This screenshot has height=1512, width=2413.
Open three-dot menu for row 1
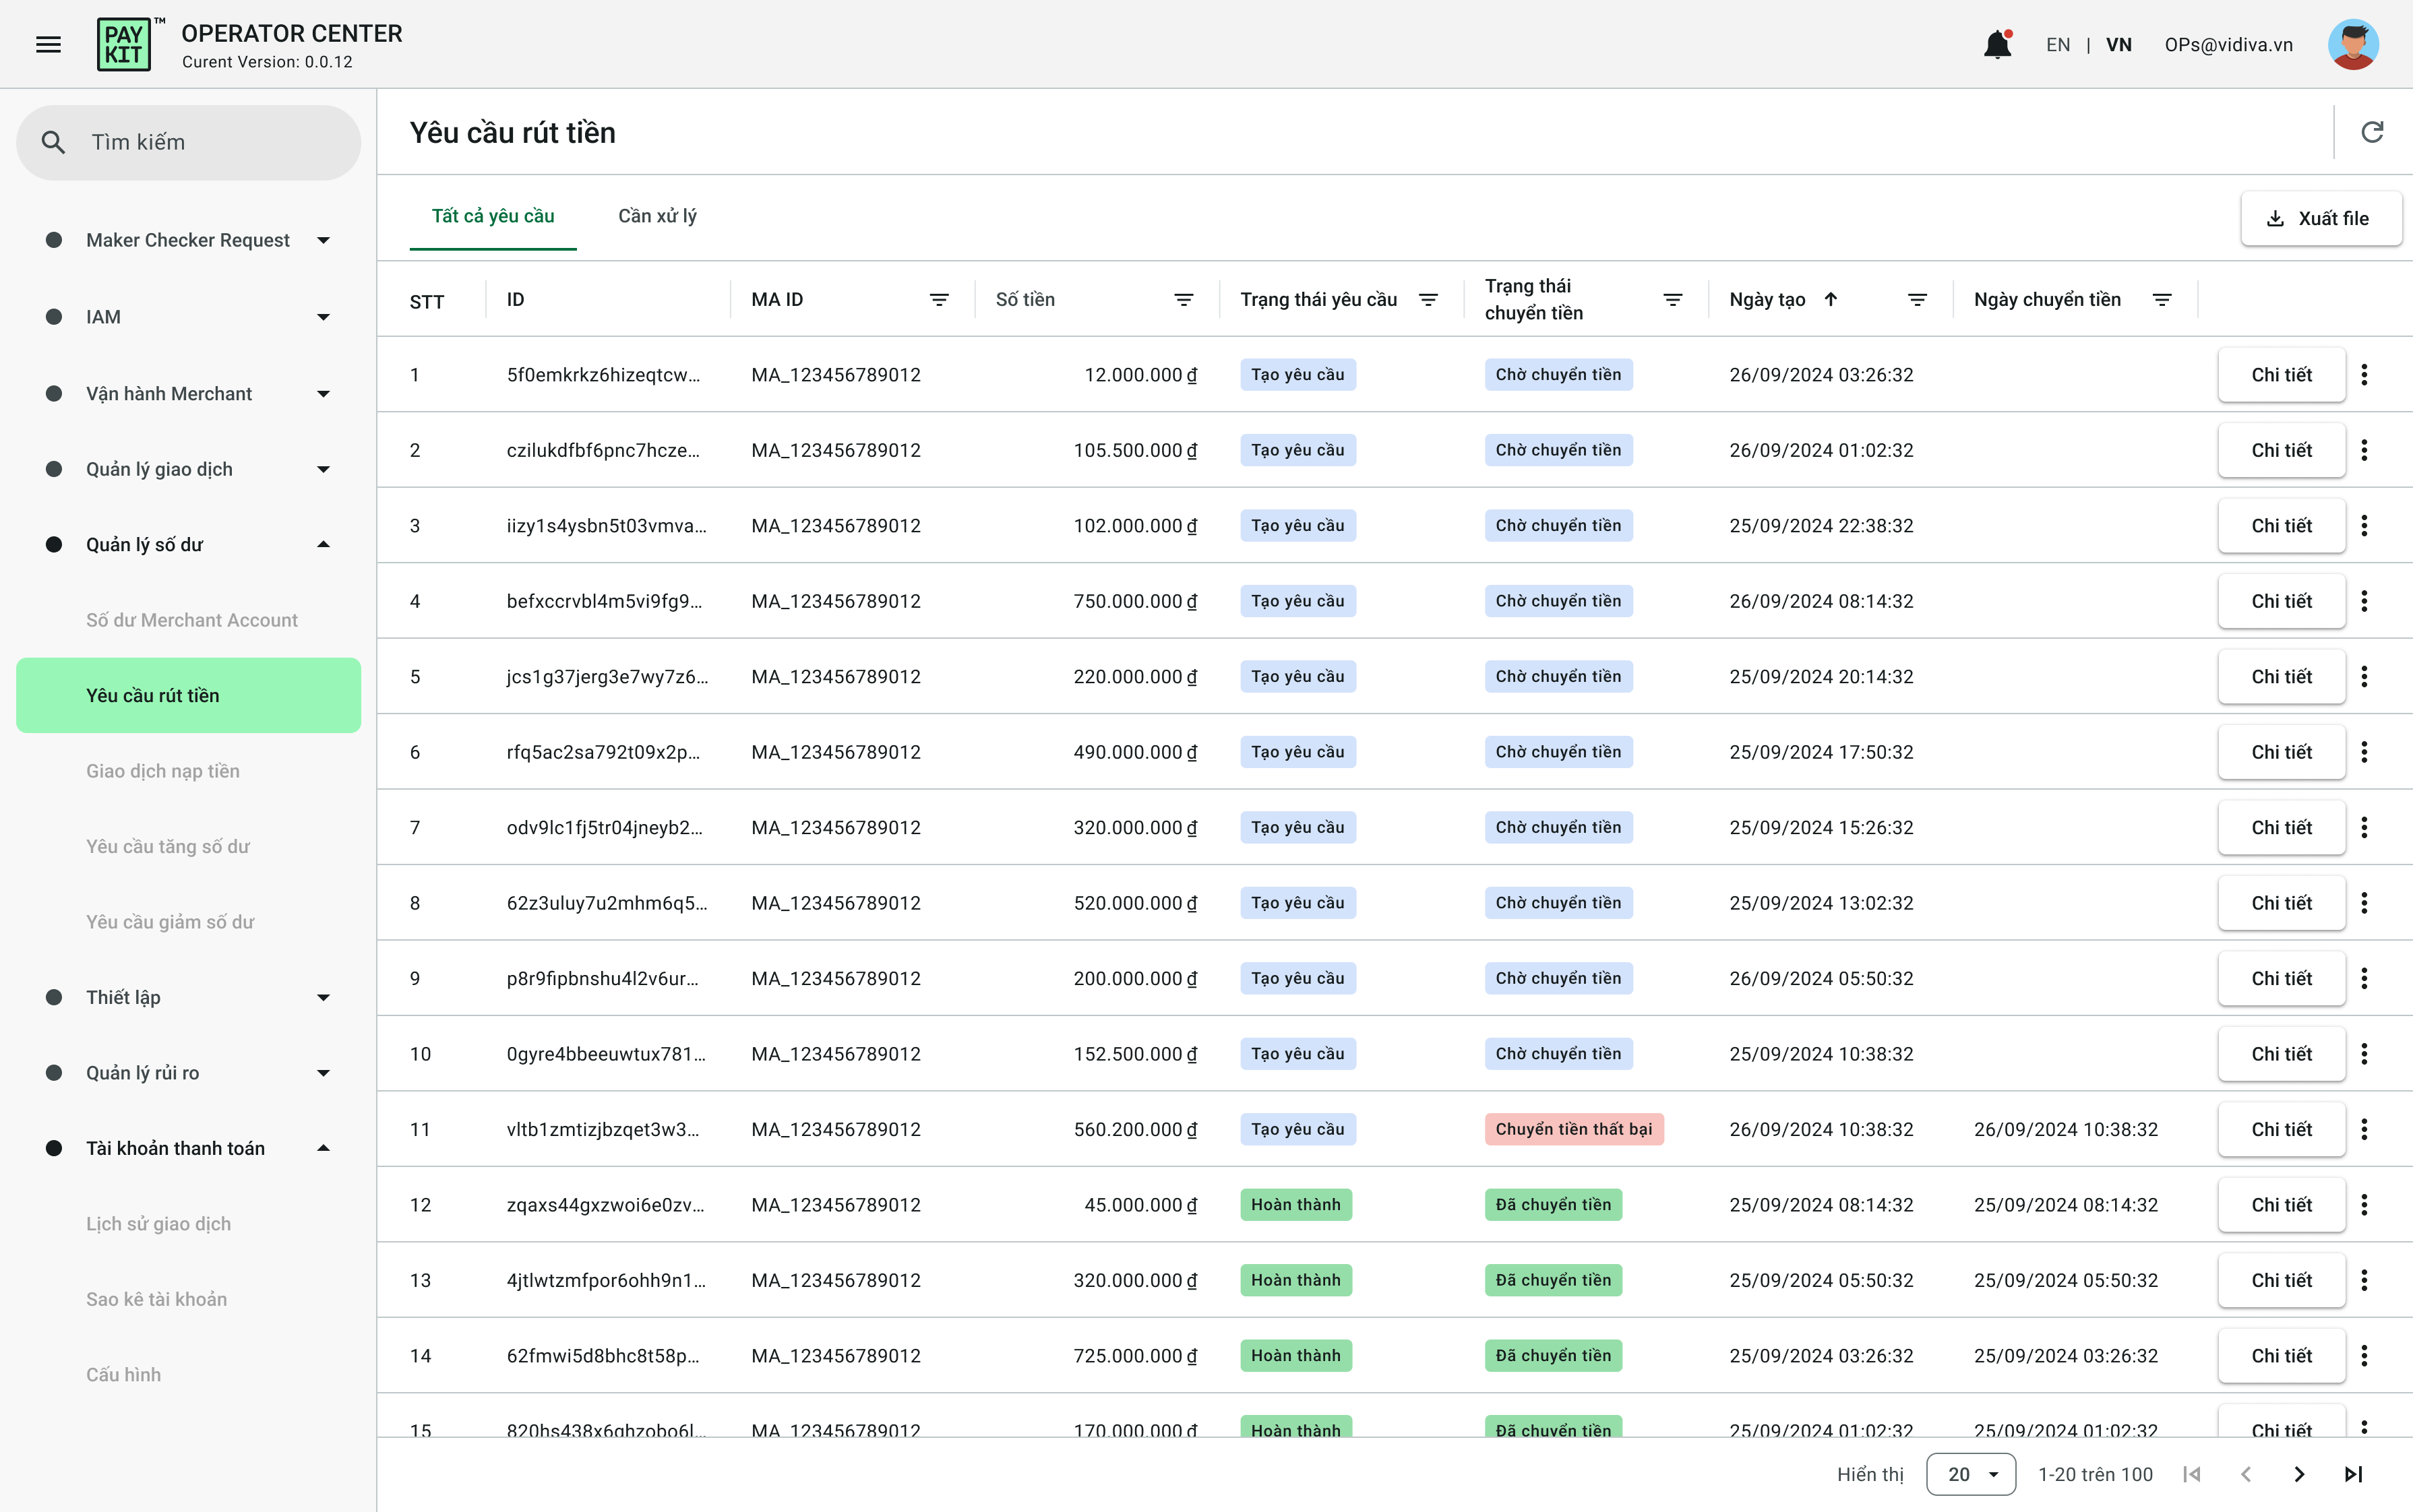(2364, 375)
